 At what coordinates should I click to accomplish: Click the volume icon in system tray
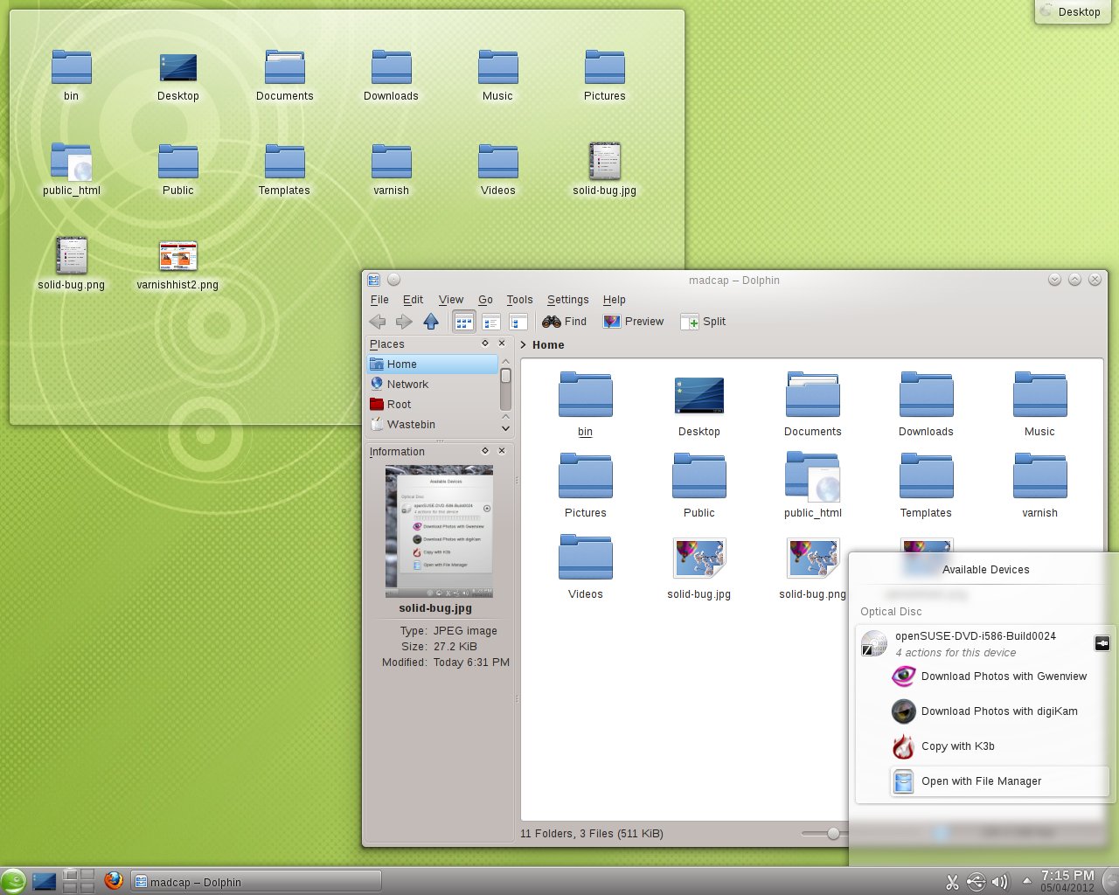999,882
